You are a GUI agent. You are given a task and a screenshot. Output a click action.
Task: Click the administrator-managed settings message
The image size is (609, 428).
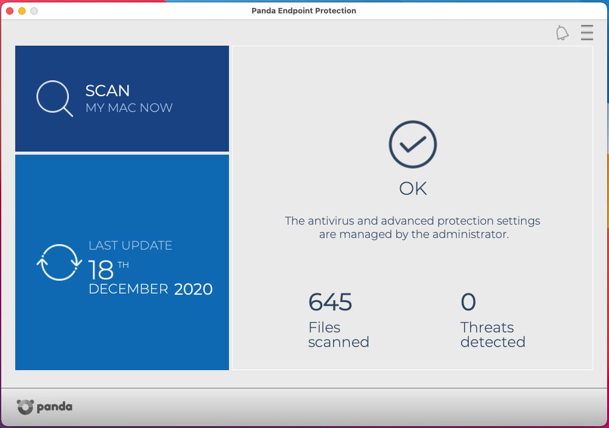pos(412,228)
